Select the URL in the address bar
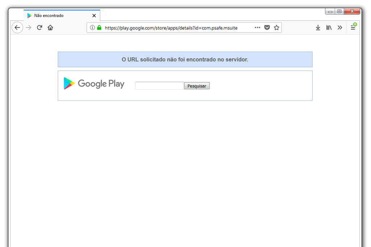The width and height of the screenshot is (371, 247). coord(170,27)
